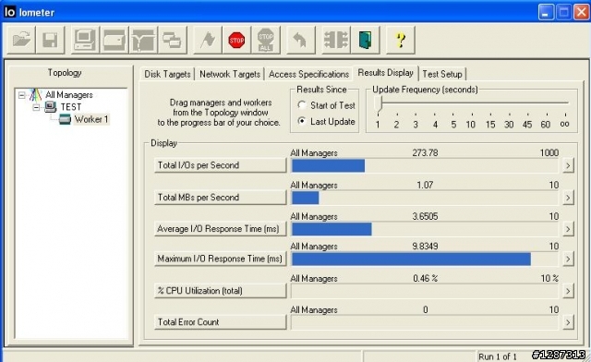Select Last Update radio button
The height and width of the screenshot is (362, 591).
point(302,121)
